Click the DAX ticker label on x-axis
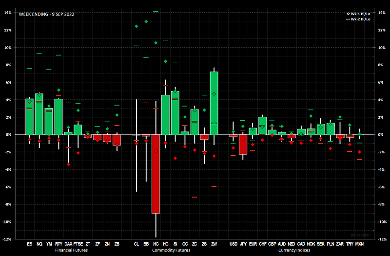Viewport: 390px width, 256px height. [x=68, y=243]
